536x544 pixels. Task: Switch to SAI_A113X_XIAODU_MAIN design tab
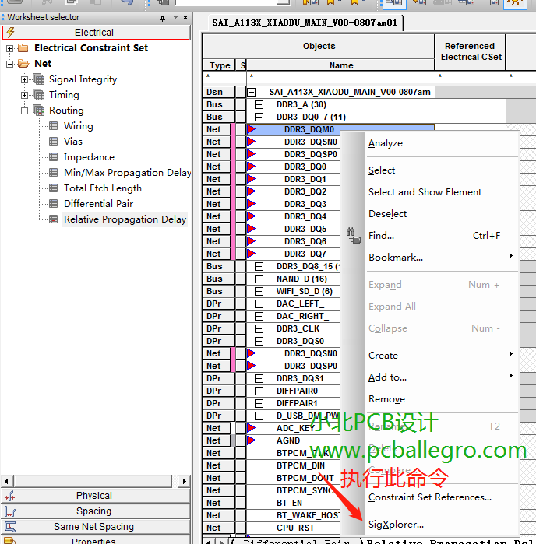(x=304, y=23)
